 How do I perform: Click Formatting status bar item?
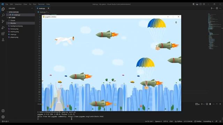click(x=208, y=121)
